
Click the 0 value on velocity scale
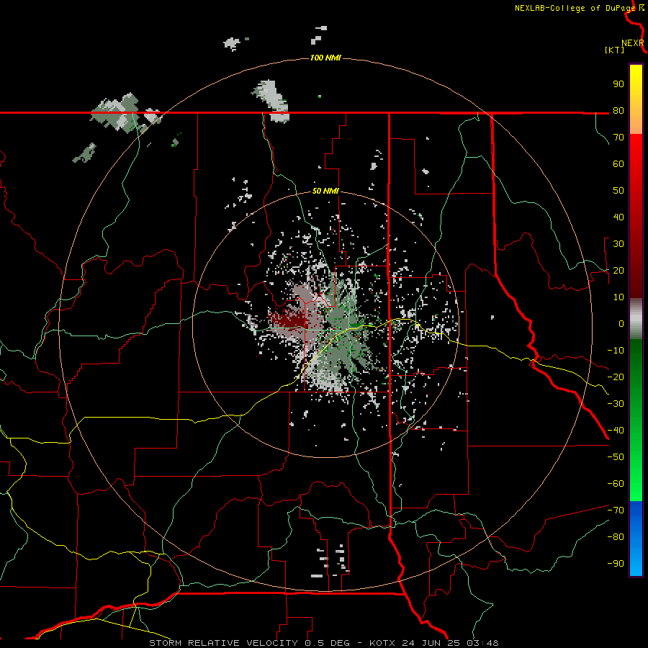[x=621, y=323]
